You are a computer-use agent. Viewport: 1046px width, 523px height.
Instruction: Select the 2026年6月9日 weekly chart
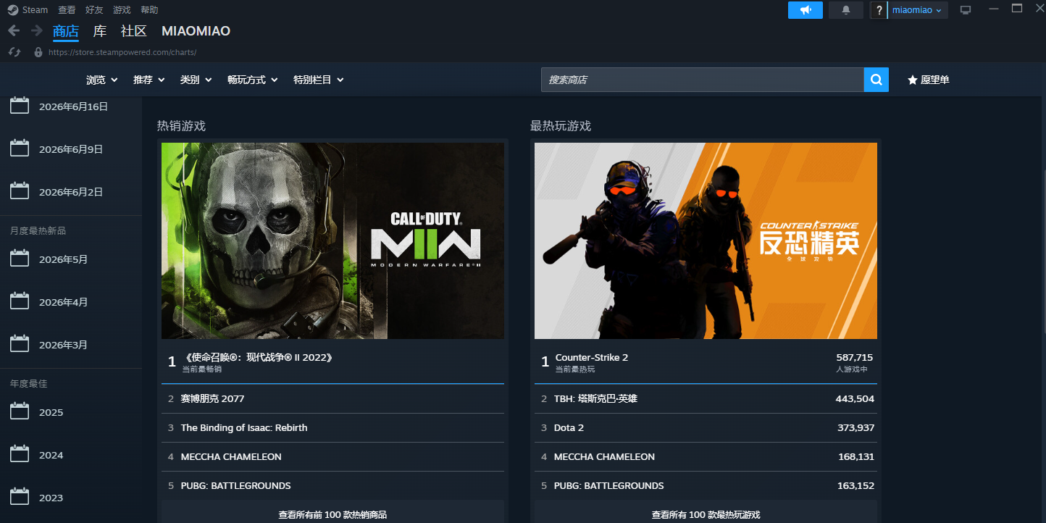click(x=71, y=149)
